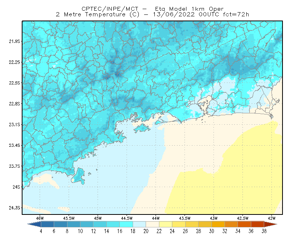Click the 16–18 degree cyan swatch
This screenshot has width=305, height=235.
tap(126, 224)
